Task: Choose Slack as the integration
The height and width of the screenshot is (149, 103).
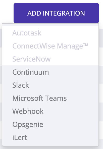Action: (x=50, y=85)
